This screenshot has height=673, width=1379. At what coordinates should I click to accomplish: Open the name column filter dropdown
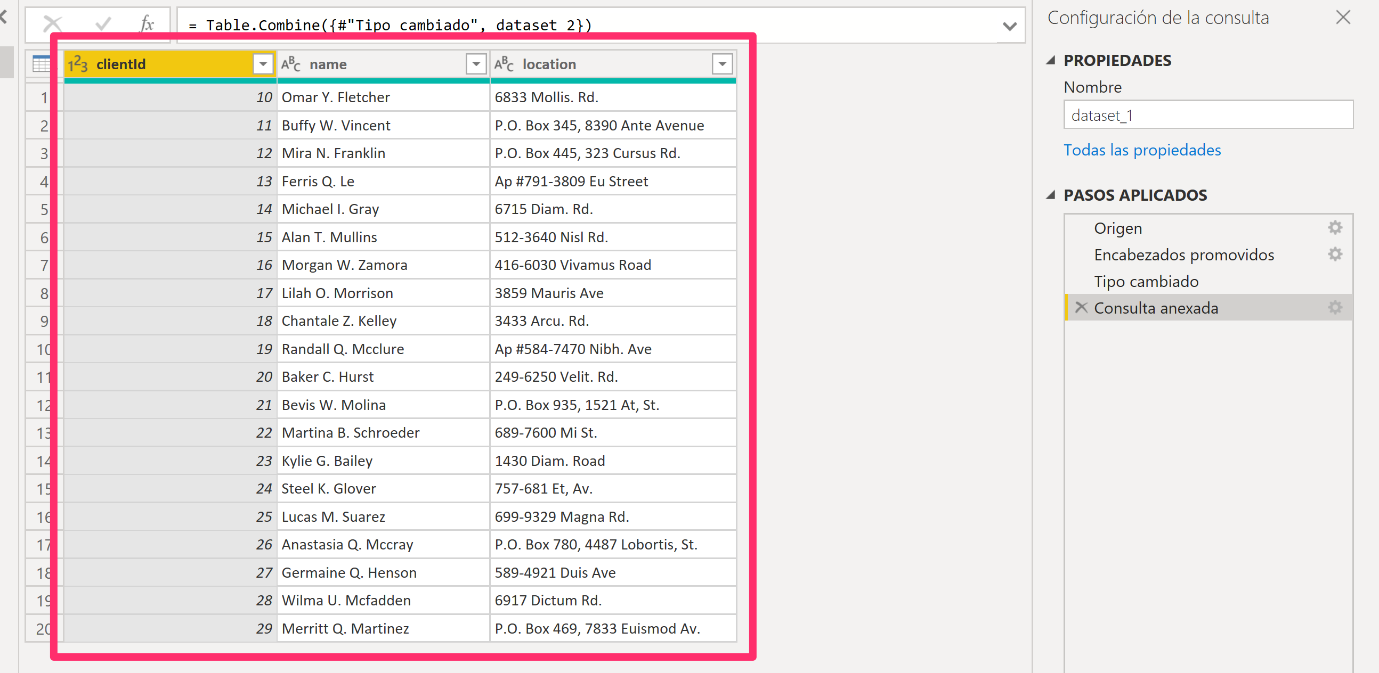(x=475, y=64)
